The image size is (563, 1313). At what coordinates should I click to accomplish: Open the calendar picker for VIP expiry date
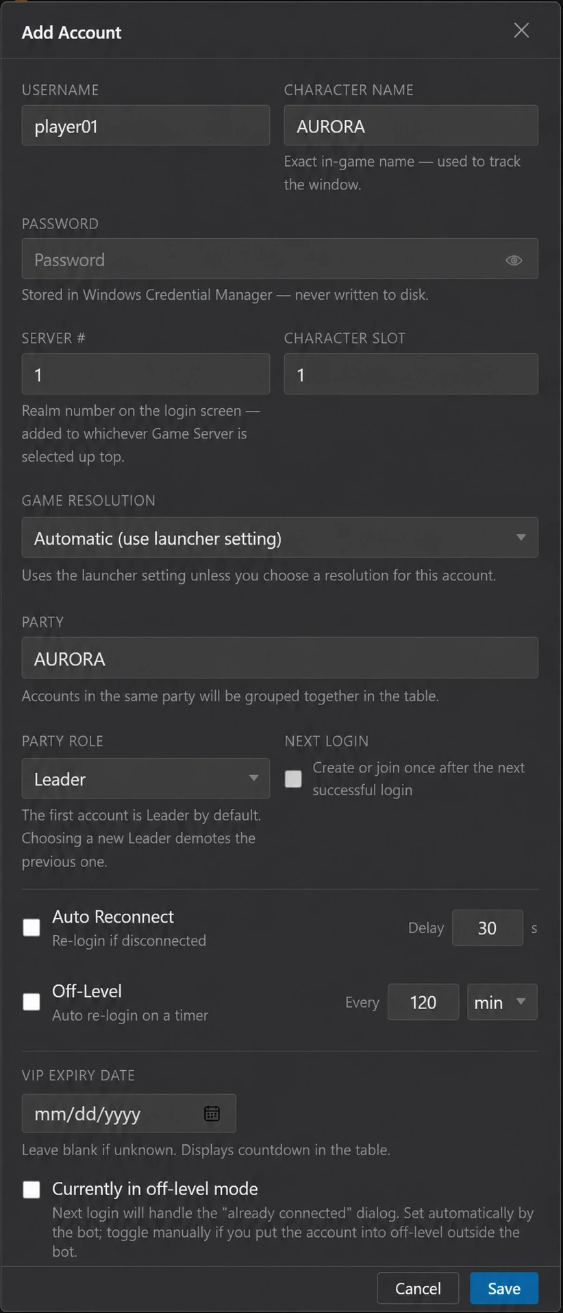click(x=212, y=1113)
